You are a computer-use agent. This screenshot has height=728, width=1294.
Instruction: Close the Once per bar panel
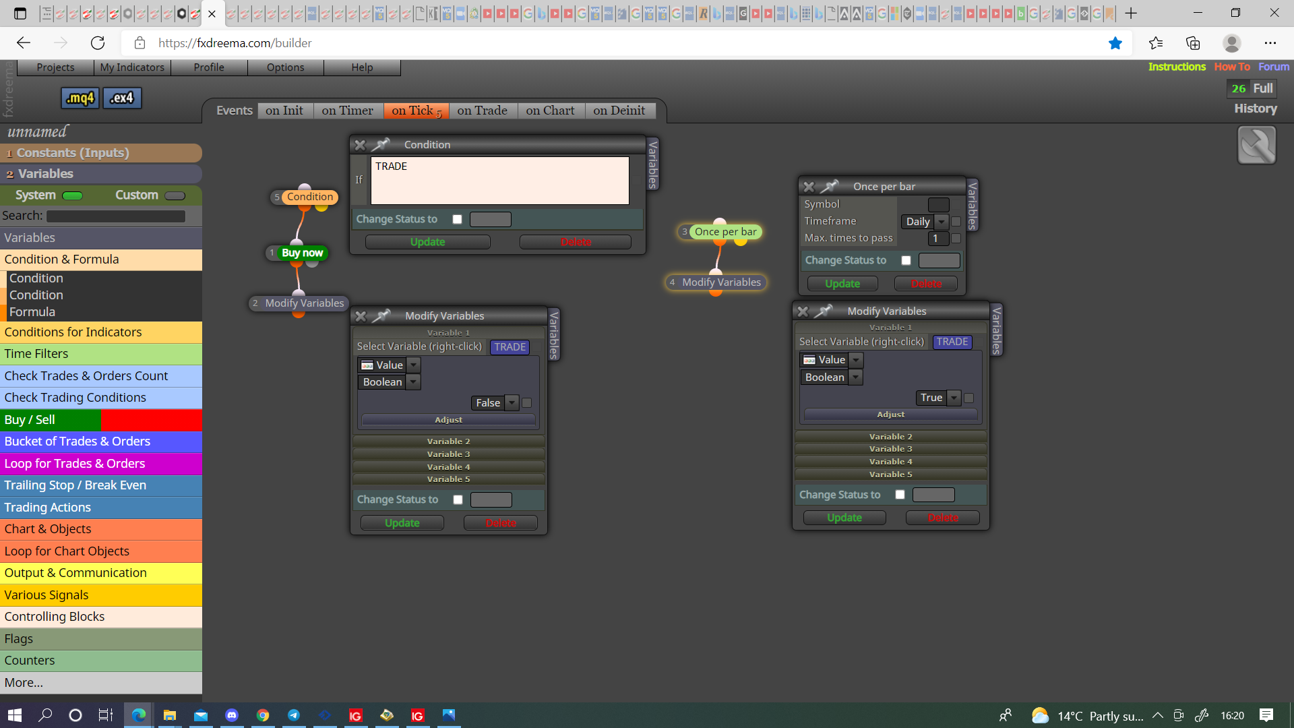(x=809, y=187)
